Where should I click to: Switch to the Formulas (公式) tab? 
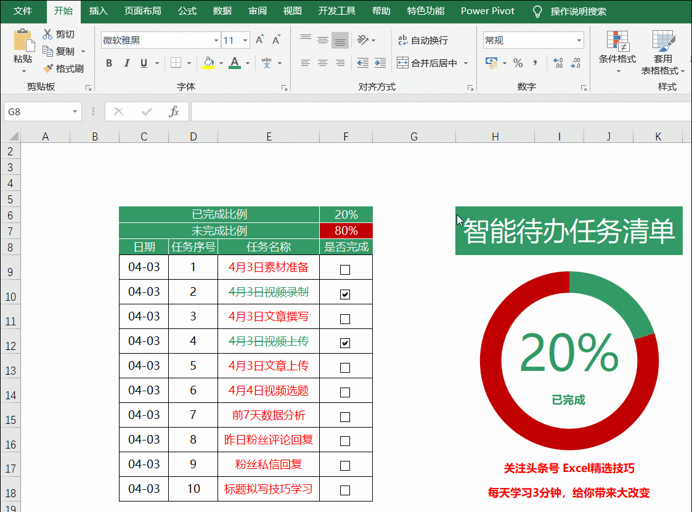point(187,11)
